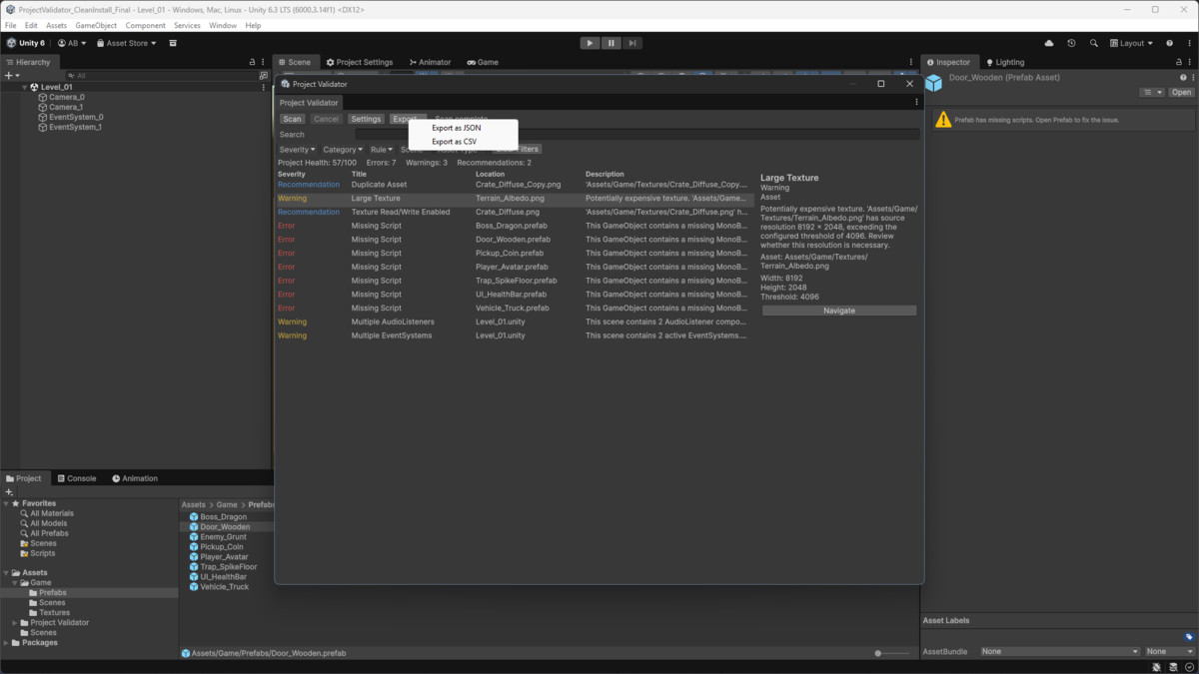The image size is (1199, 674).
Task: Click the Open button in Inspector
Action: [x=1182, y=93]
